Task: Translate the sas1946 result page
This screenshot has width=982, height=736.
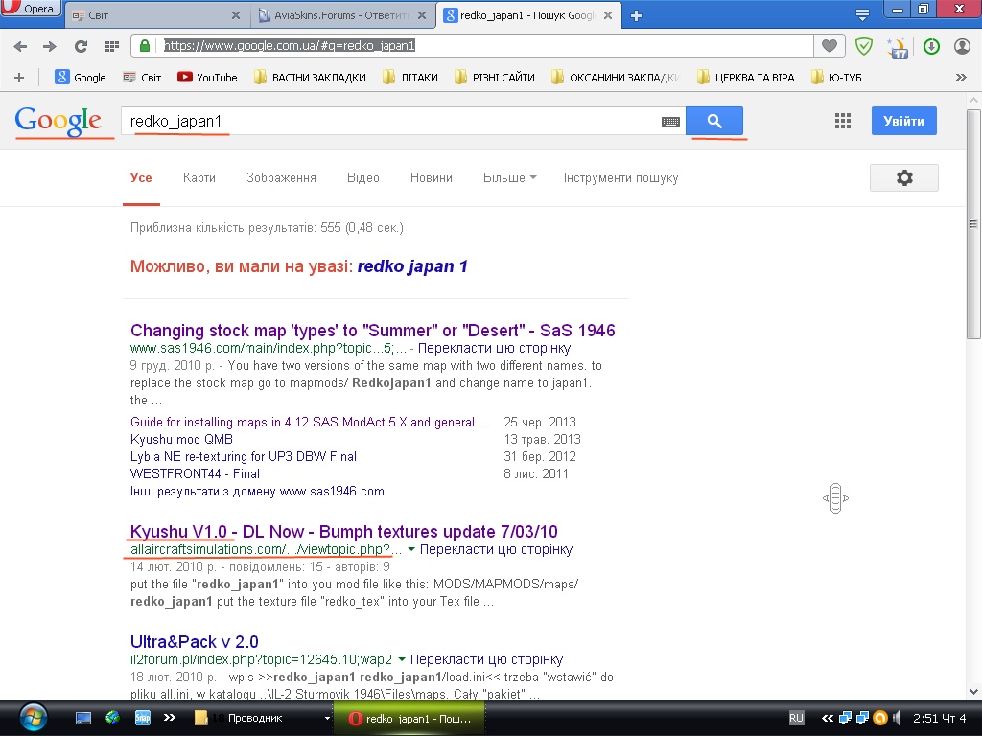Action: (494, 348)
